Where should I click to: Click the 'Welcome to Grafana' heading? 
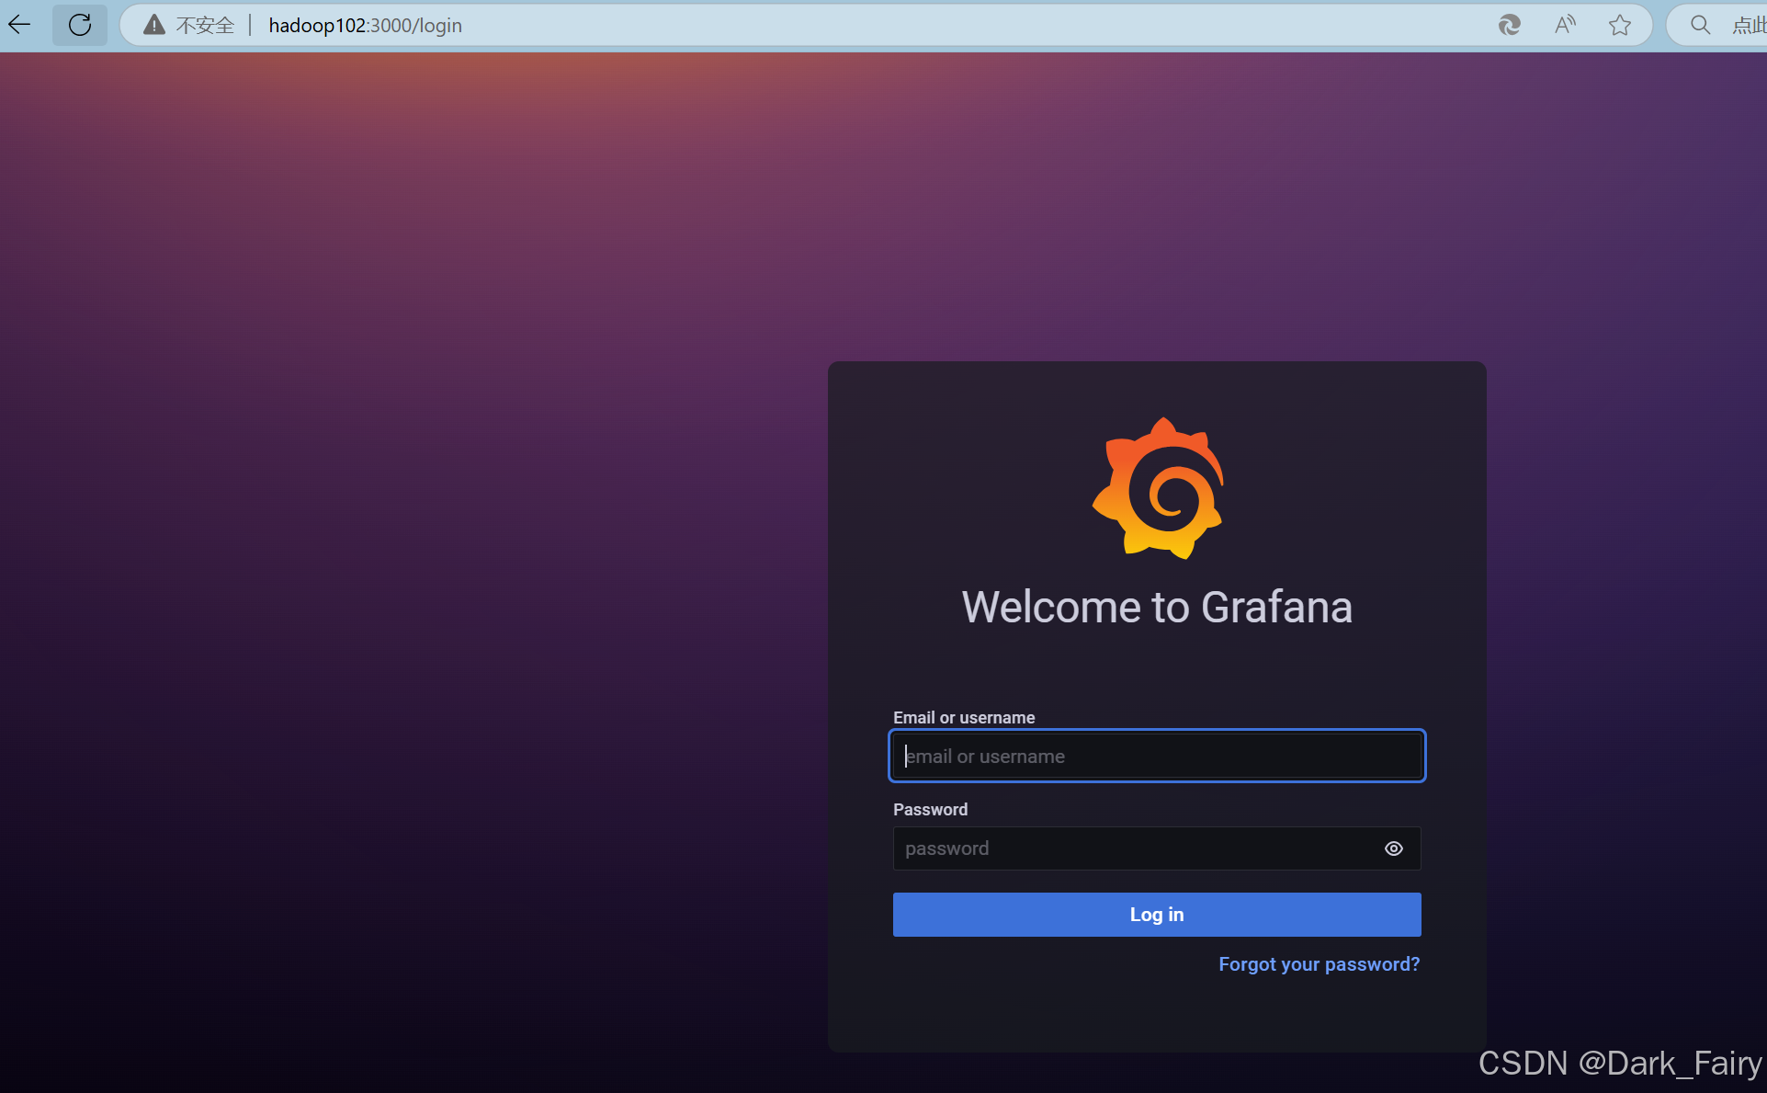click(x=1157, y=608)
